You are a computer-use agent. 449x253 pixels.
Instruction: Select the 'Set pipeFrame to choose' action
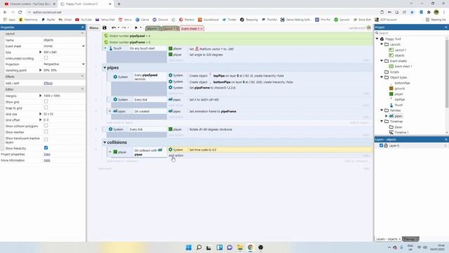pyautogui.click(x=213, y=88)
